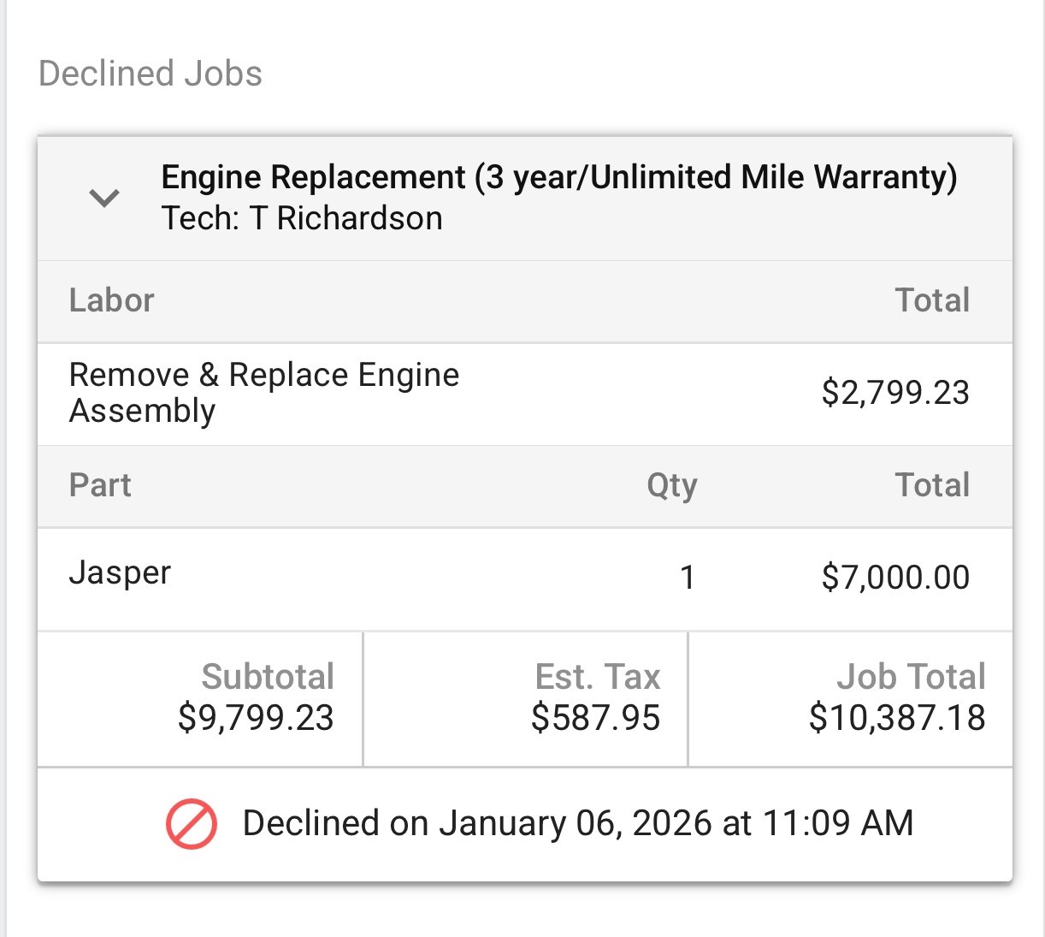Click the Declined on January 06 timestamp
This screenshot has width=1045, height=937.
click(577, 823)
